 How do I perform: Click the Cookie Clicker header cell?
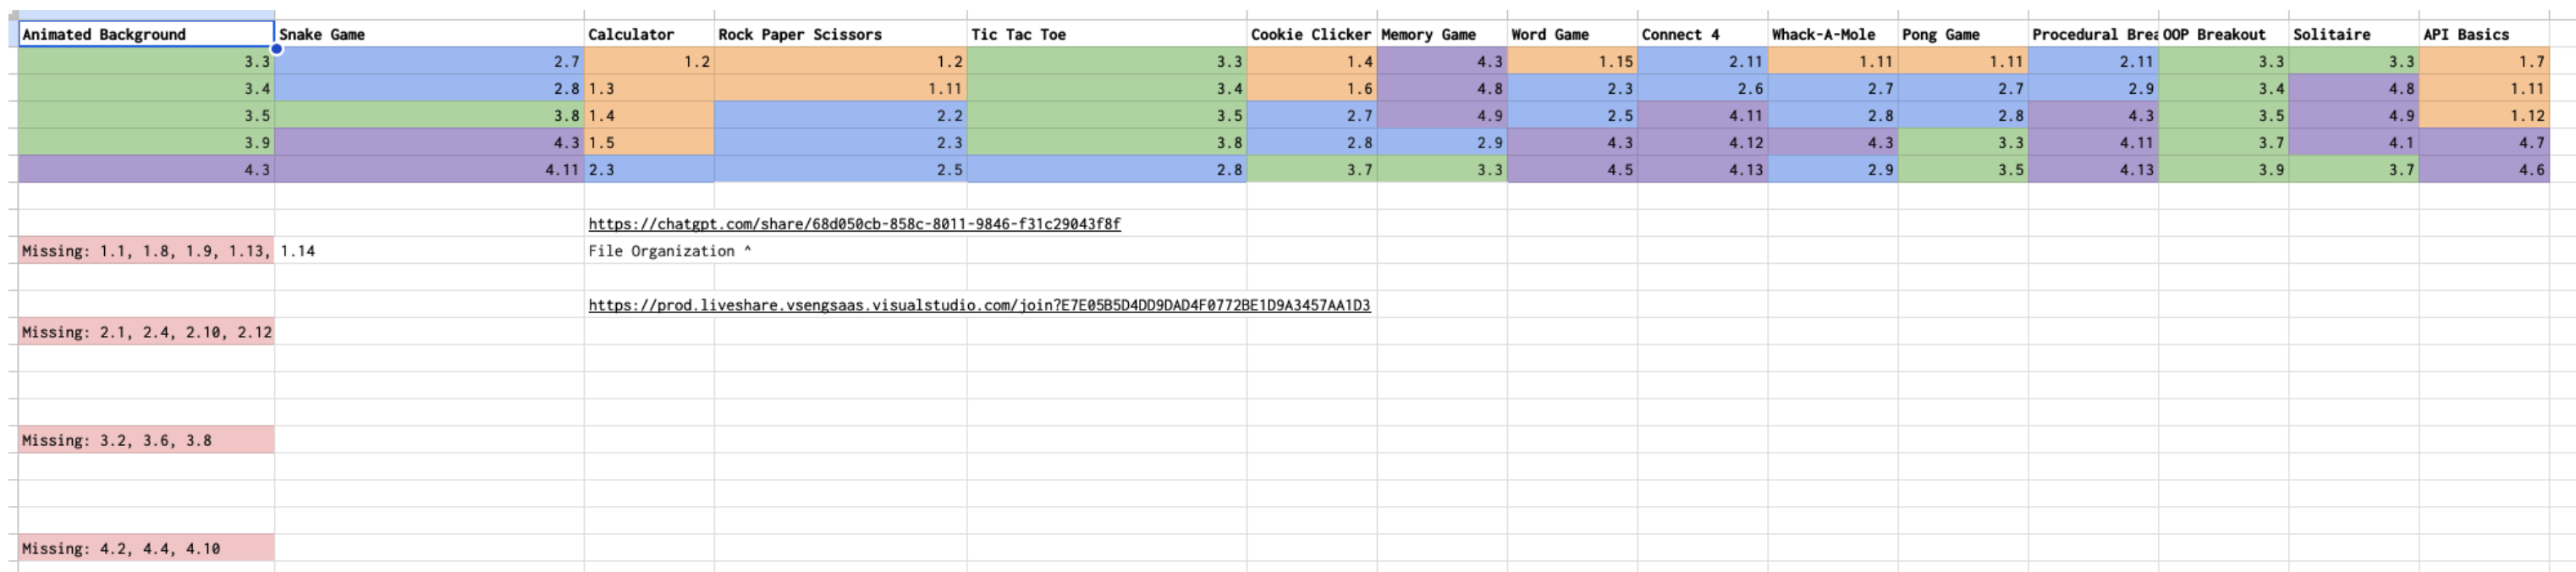pos(1311,34)
